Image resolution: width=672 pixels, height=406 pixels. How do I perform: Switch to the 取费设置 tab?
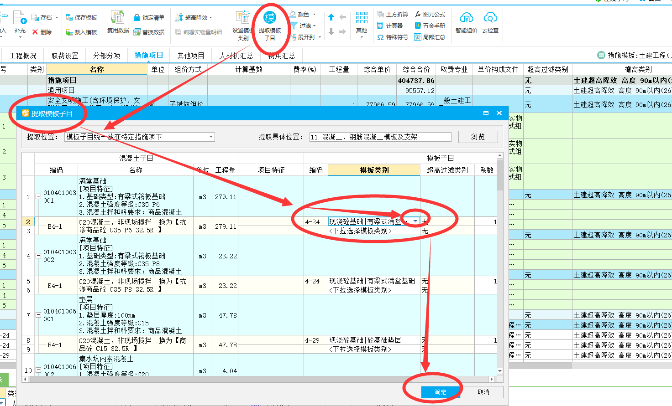(65, 56)
